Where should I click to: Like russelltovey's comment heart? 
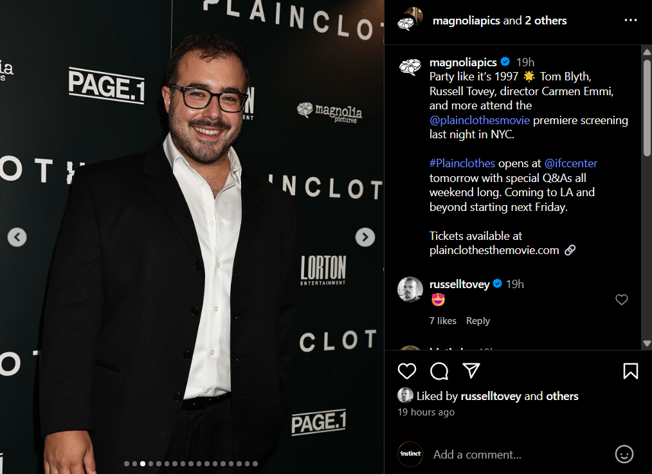(622, 299)
